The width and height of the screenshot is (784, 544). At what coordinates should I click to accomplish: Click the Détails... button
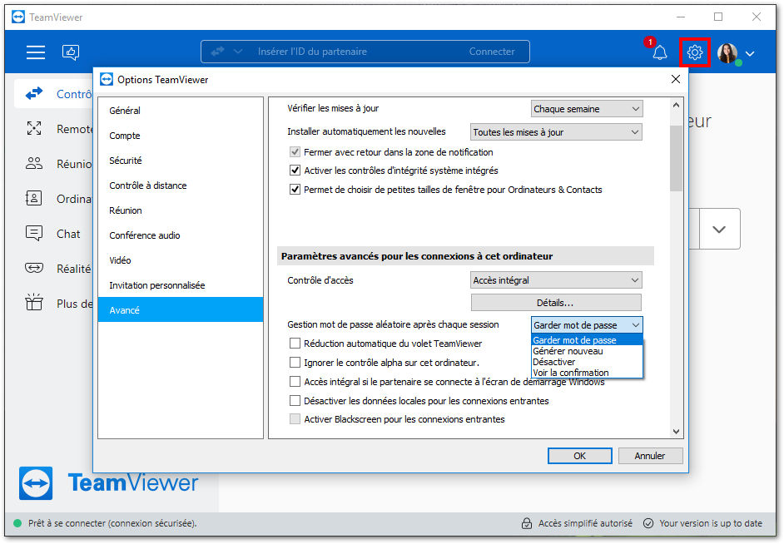point(556,303)
